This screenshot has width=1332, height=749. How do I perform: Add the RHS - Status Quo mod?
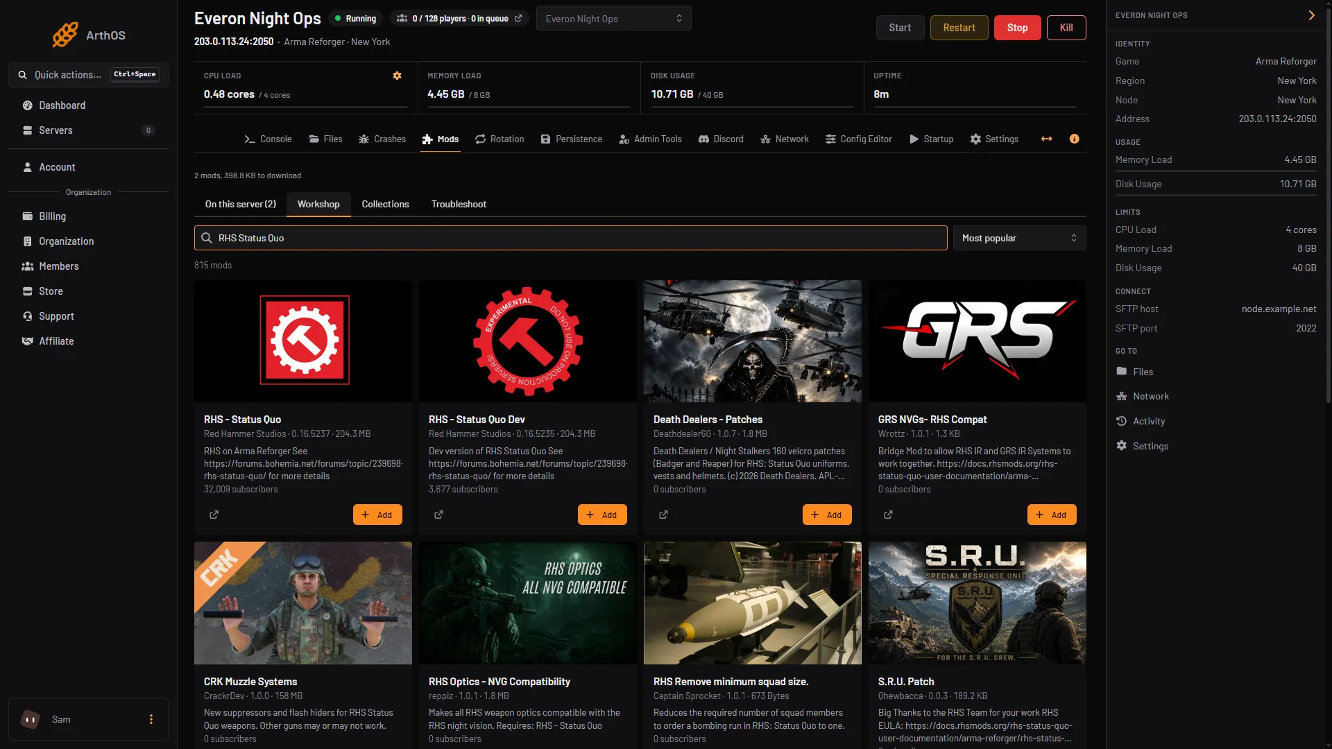pyautogui.click(x=377, y=515)
